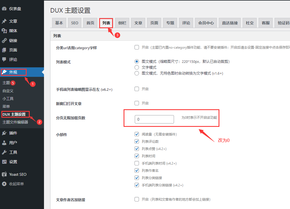
Task: Open the SEO settings tab
Action: point(75,23)
